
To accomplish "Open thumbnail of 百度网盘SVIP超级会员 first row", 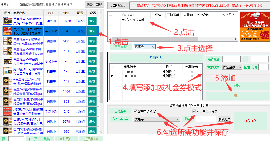I will (x=8, y=21).
